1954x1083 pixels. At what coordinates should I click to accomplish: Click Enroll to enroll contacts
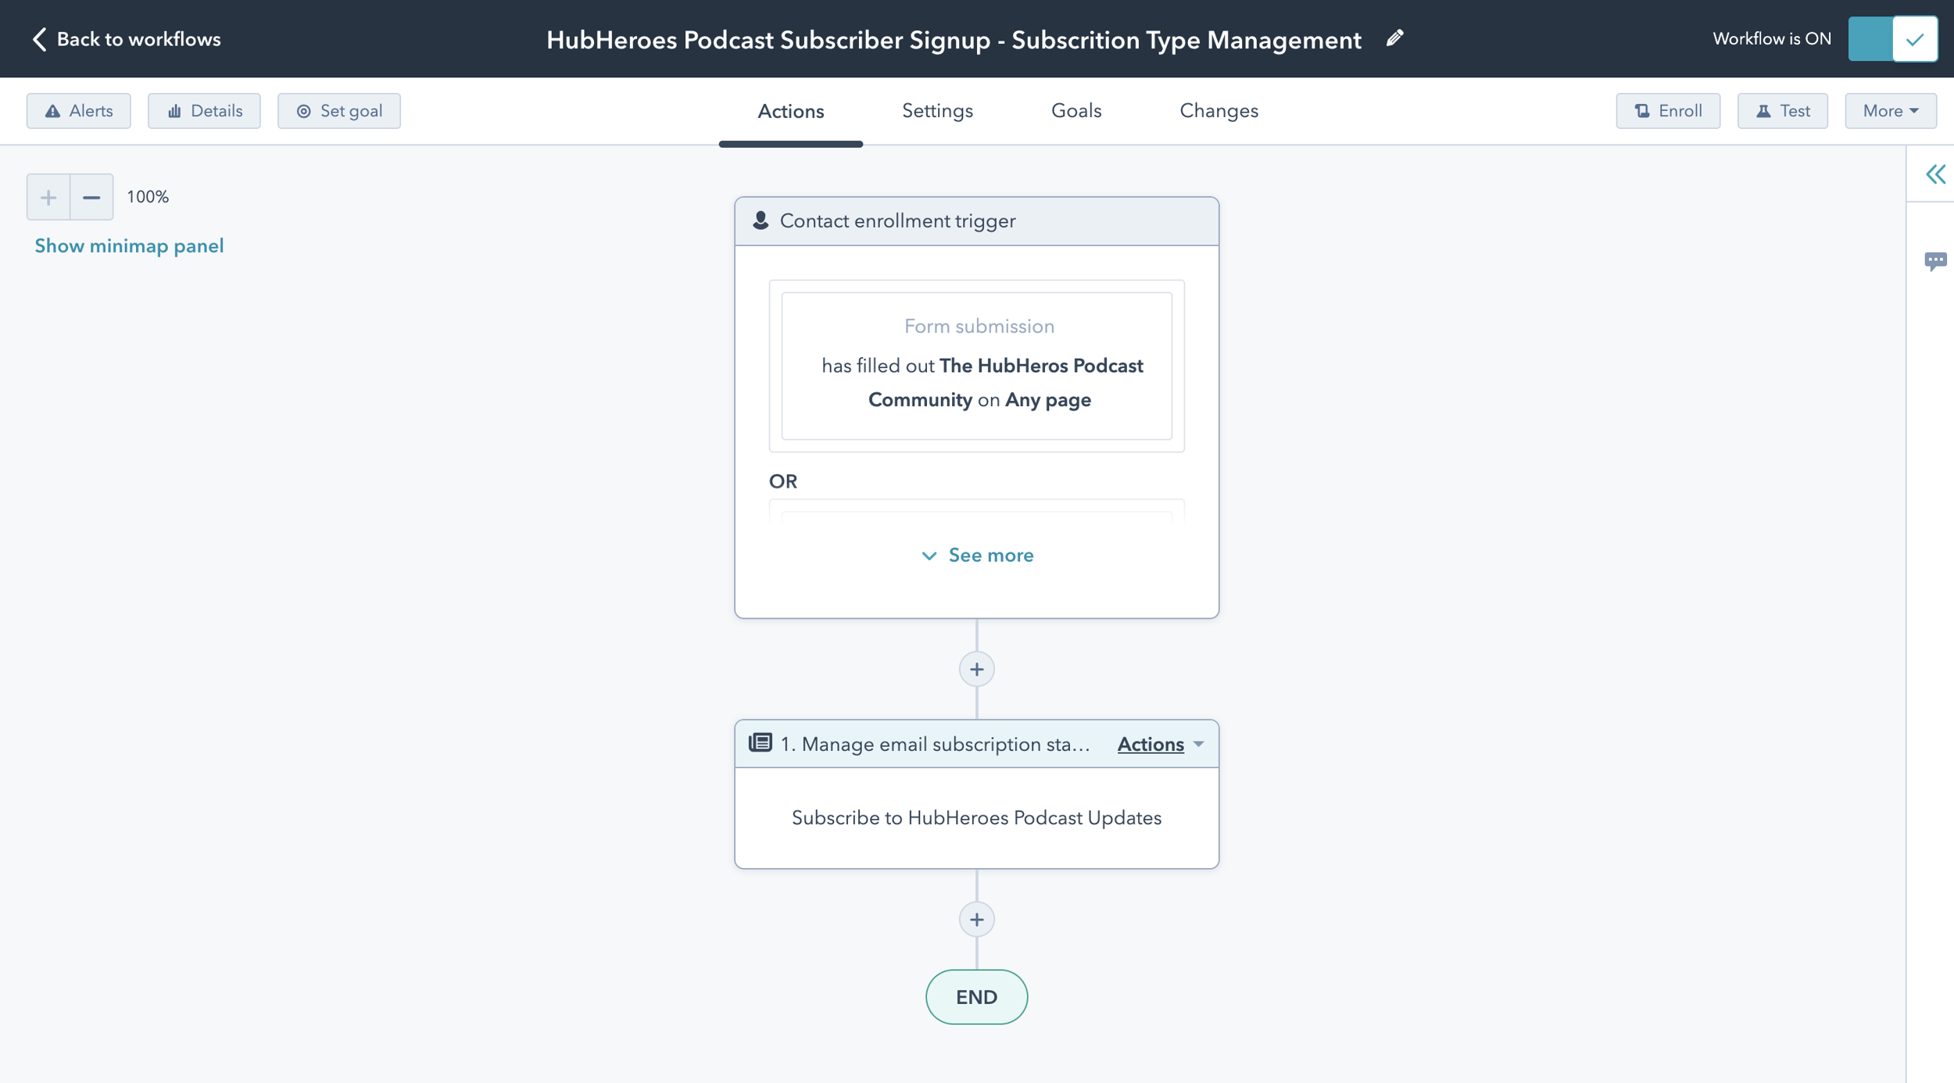point(1667,110)
